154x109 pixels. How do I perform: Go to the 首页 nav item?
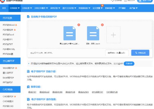[x=4, y=8]
